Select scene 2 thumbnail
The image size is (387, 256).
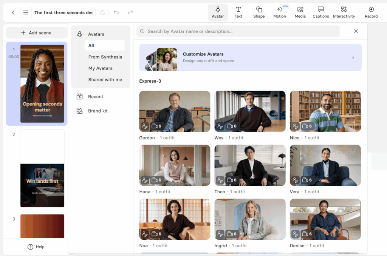[x=42, y=168]
